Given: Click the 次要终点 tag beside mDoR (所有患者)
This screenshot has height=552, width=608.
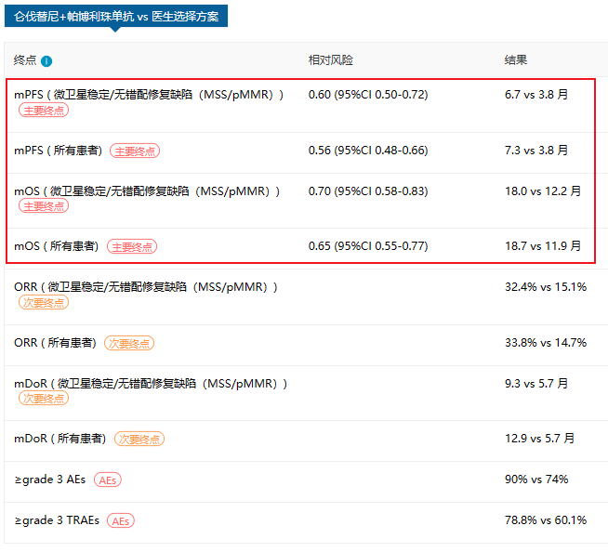Looking at the screenshot, I should pyautogui.click(x=139, y=439).
